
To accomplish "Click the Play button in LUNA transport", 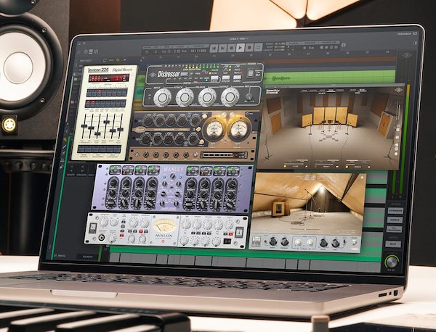I will [x=240, y=48].
